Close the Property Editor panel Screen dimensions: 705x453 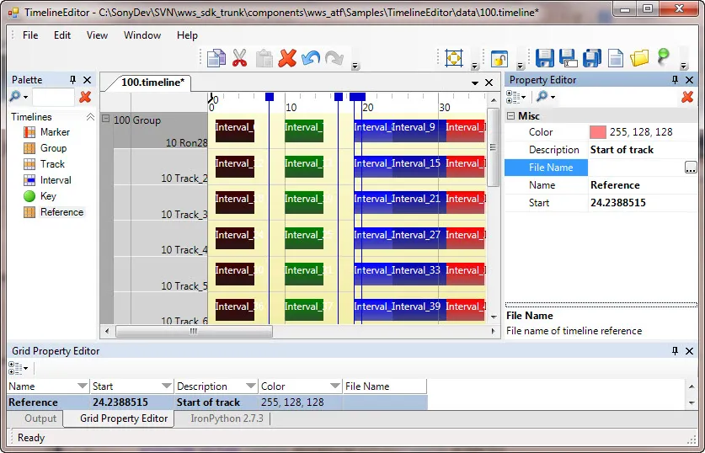point(689,80)
